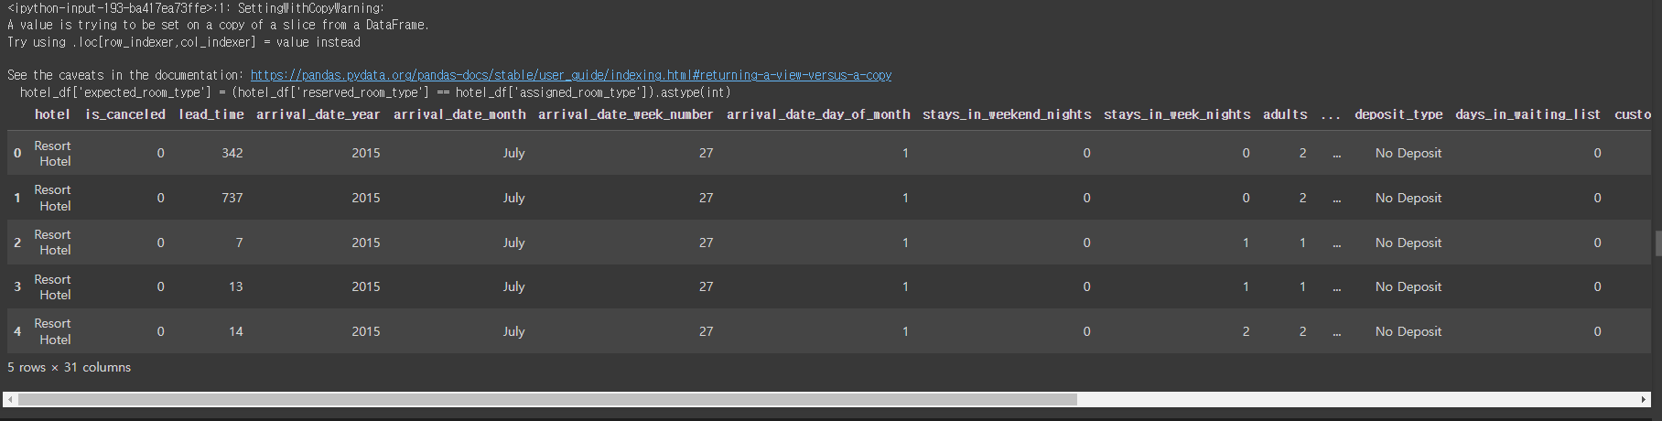1662x421 pixels.
Task: Click the horizontal scrollbar left arrow
Action: click(10, 400)
